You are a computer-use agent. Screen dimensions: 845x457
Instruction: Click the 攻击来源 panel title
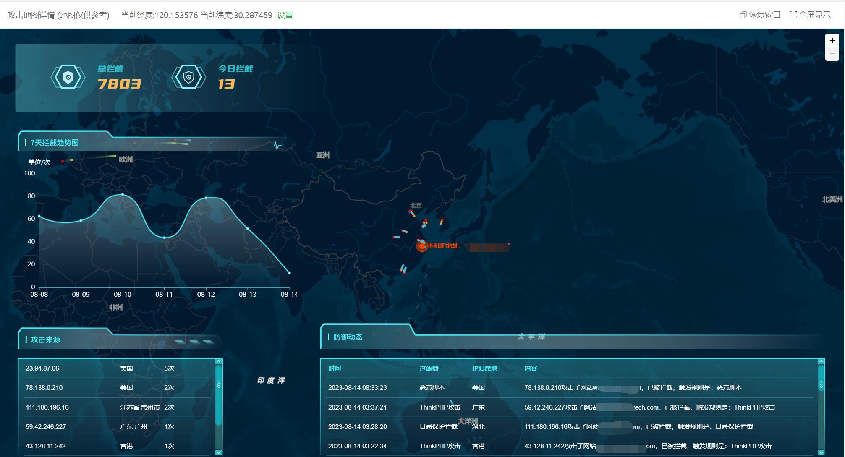pyautogui.click(x=45, y=340)
